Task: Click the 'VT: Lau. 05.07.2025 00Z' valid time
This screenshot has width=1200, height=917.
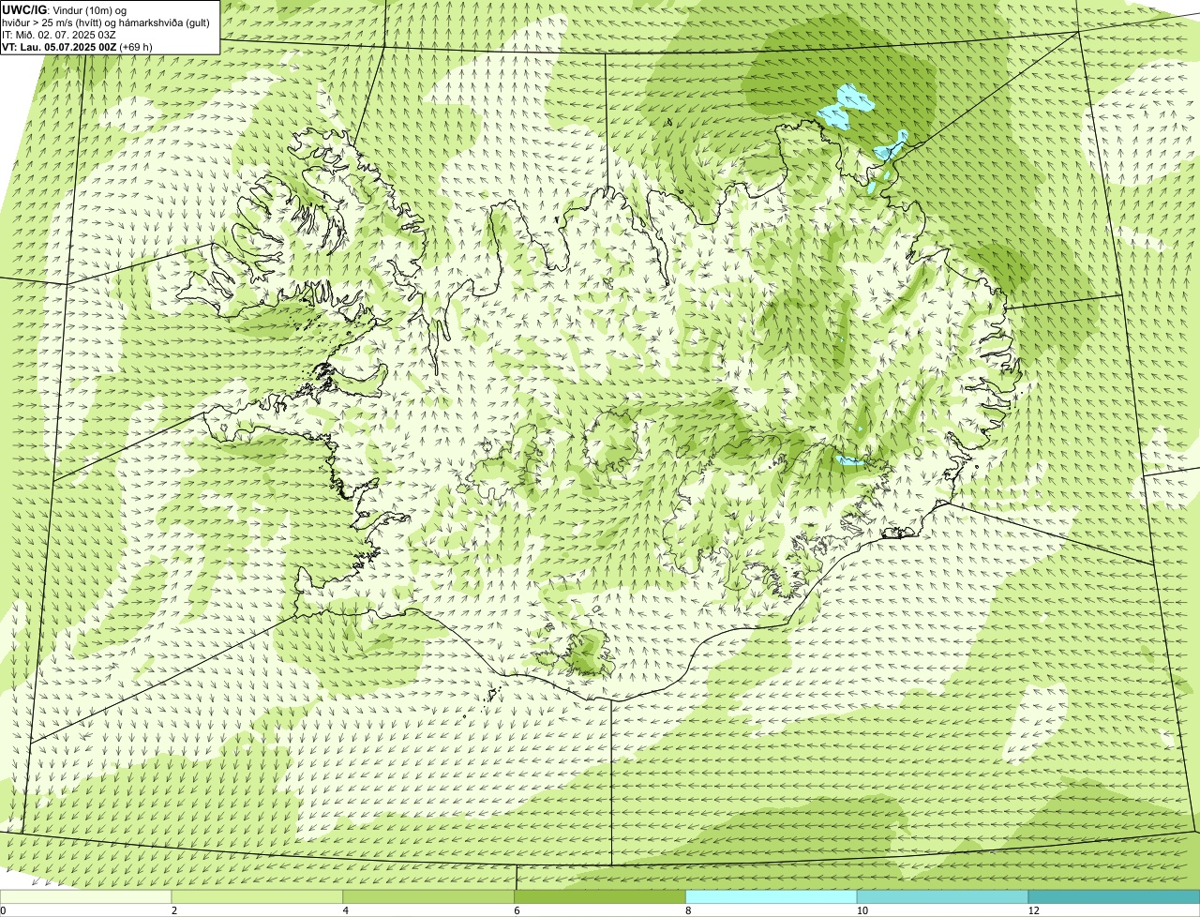Action: pos(58,46)
